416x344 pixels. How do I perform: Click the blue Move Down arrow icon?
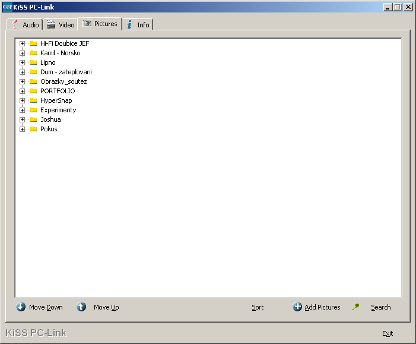tap(21, 307)
